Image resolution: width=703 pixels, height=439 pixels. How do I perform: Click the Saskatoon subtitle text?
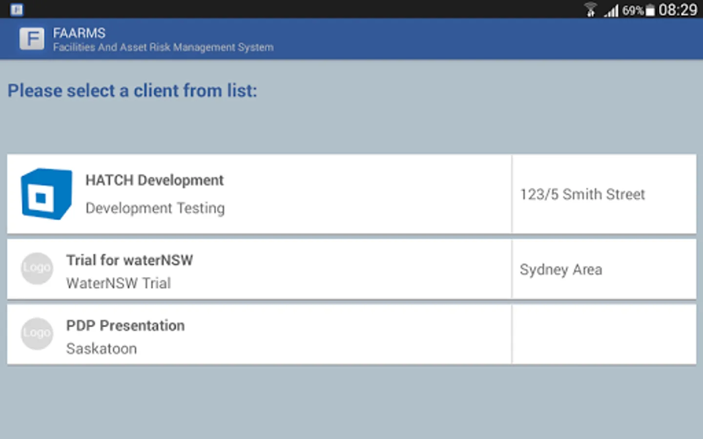[102, 349]
